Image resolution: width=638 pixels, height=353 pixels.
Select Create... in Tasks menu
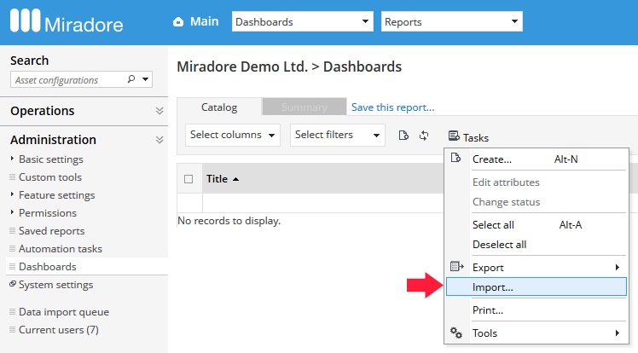(536, 159)
